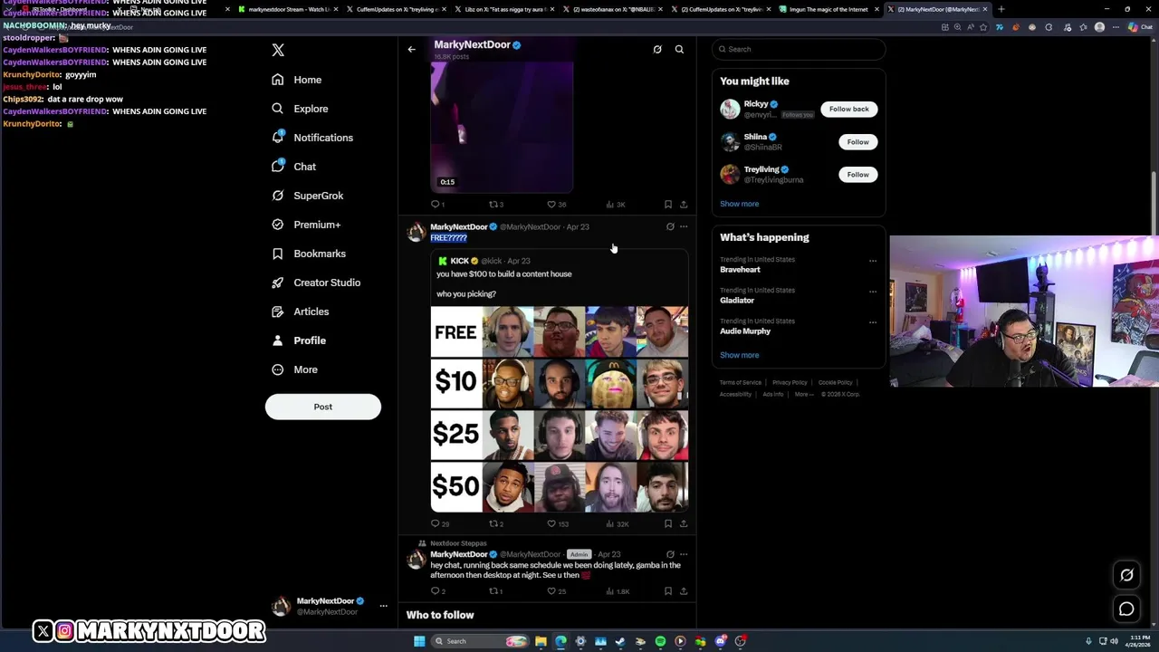Image resolution: width=1159 pixels, height=652 pixels.
Task: Open the account switcher menu for MarkyNextDoor
Action: pos(383,606)
